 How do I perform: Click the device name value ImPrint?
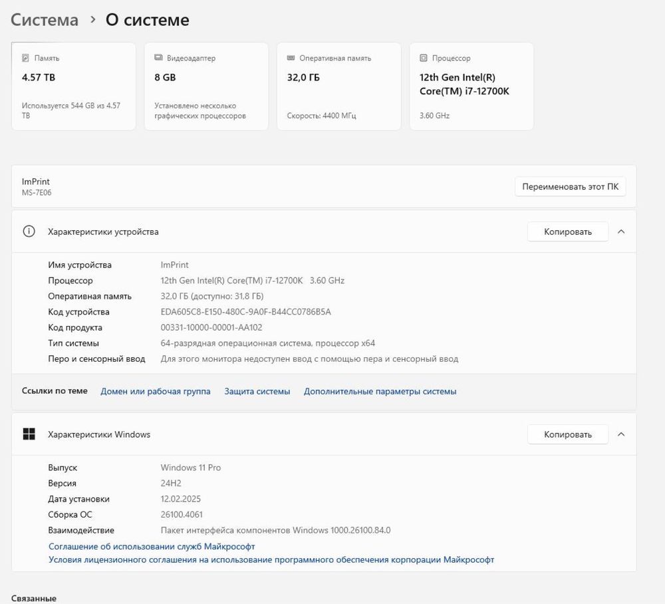tap(174, 265)
